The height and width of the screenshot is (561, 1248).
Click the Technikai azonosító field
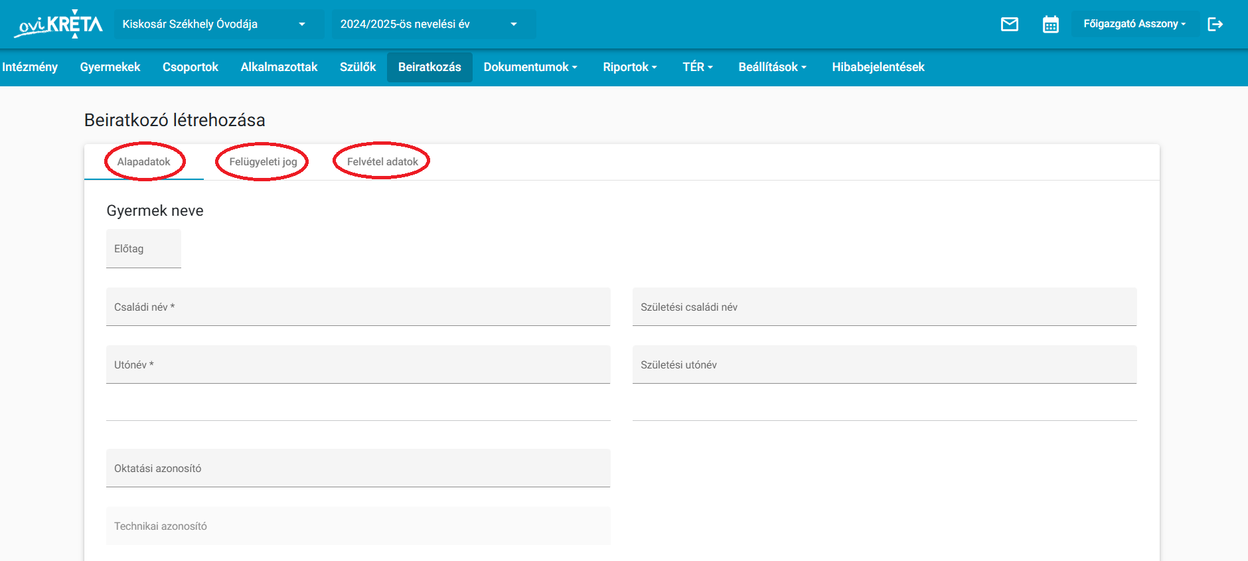[358, 526]
